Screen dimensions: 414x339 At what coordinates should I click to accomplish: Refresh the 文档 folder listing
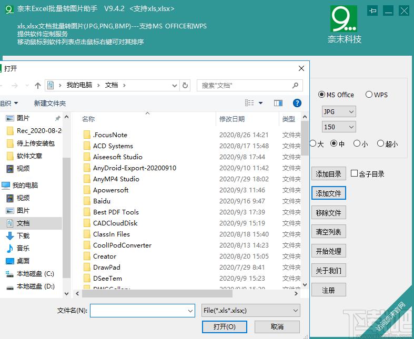185,85
